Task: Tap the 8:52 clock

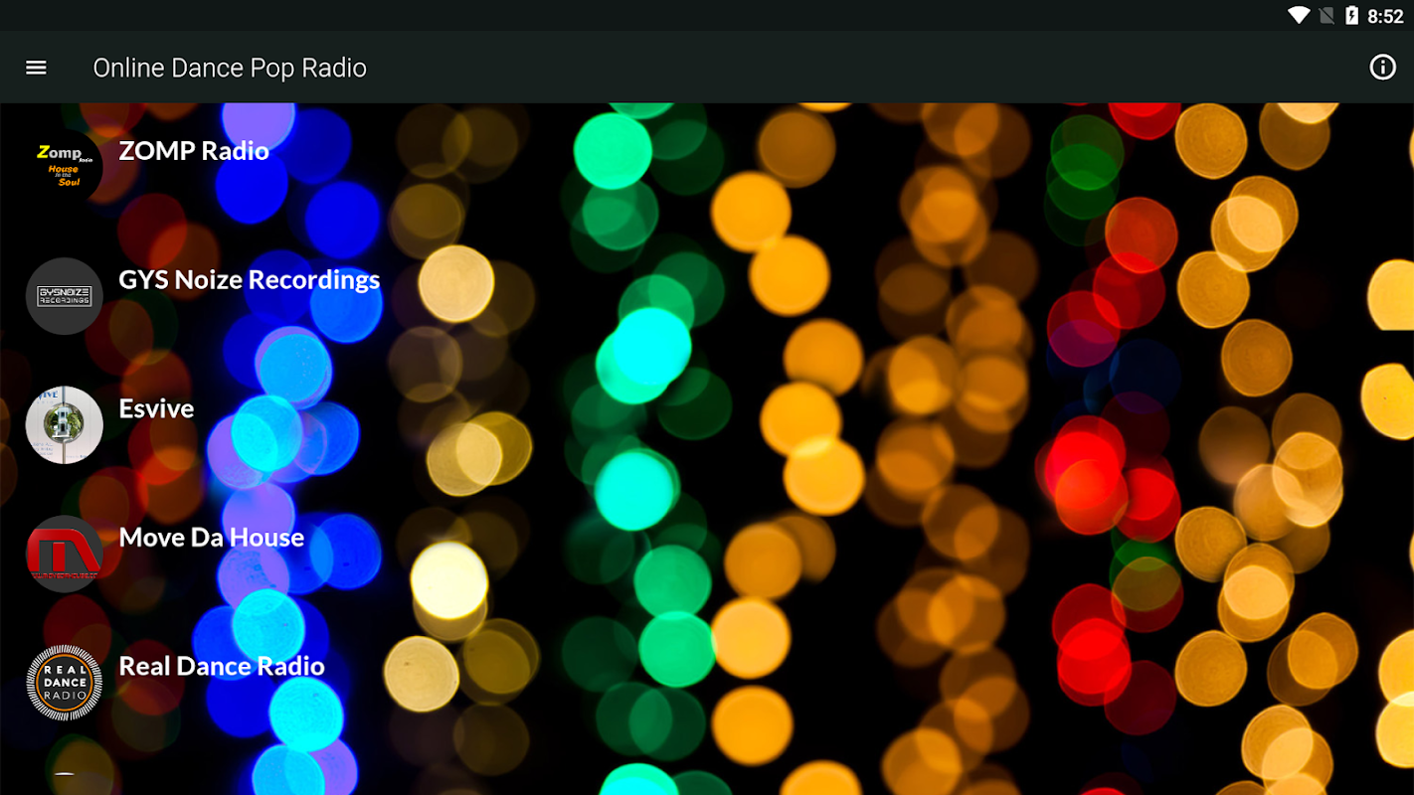Action: [1385, 16]
